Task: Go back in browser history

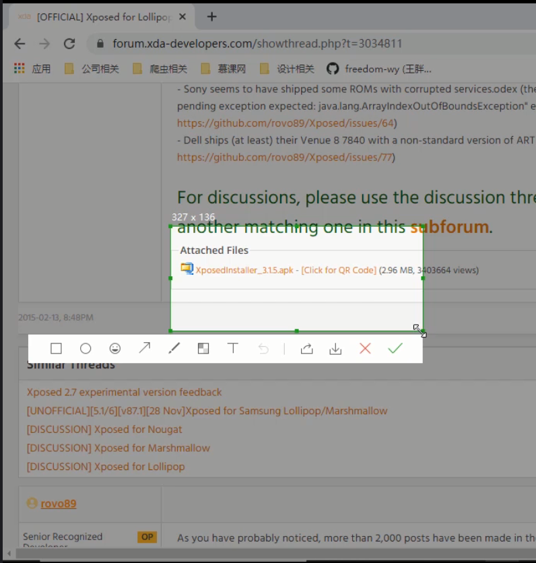Action: pyautogui.click(x=20, y=44)
